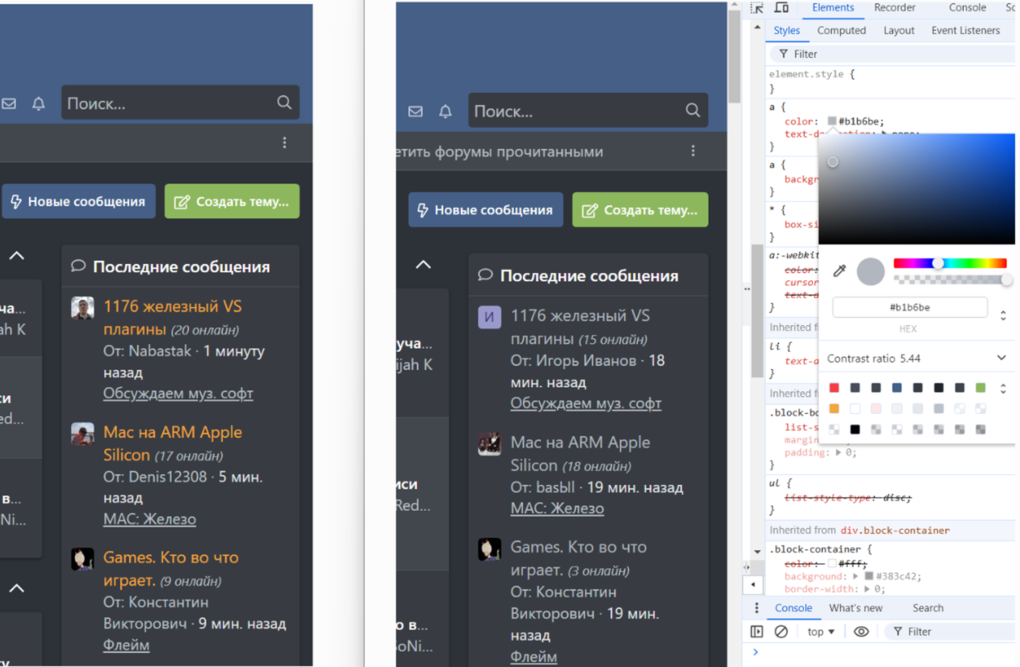Click the clear console icon
1020x667 pixels.
click(x=781, y=632)
